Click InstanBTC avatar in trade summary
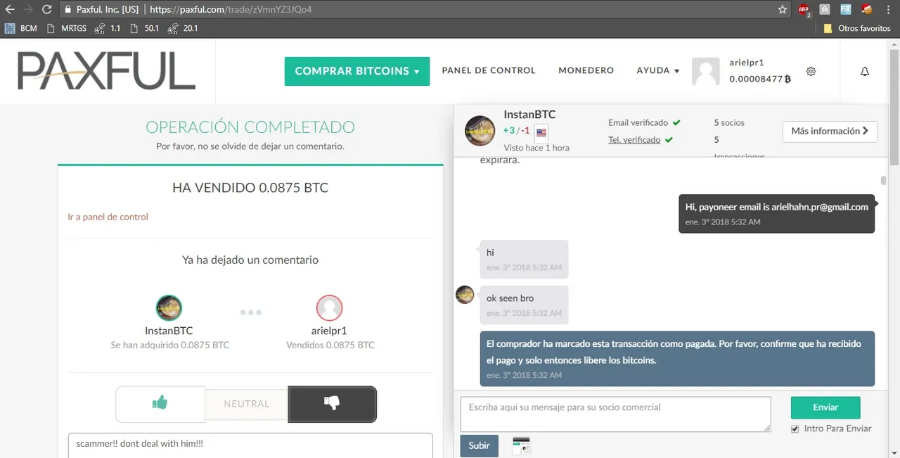 169,307
